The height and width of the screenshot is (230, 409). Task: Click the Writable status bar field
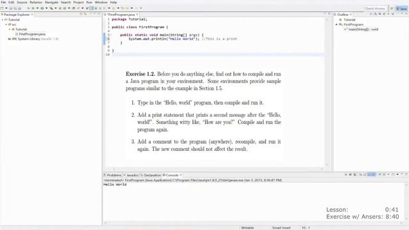247,228
